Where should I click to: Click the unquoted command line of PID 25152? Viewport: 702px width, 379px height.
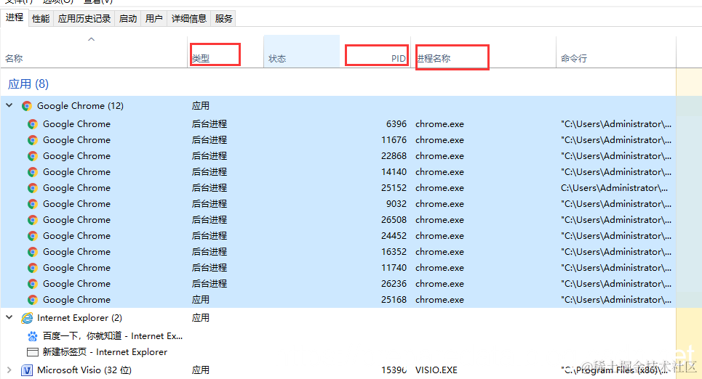click(614, 188)
